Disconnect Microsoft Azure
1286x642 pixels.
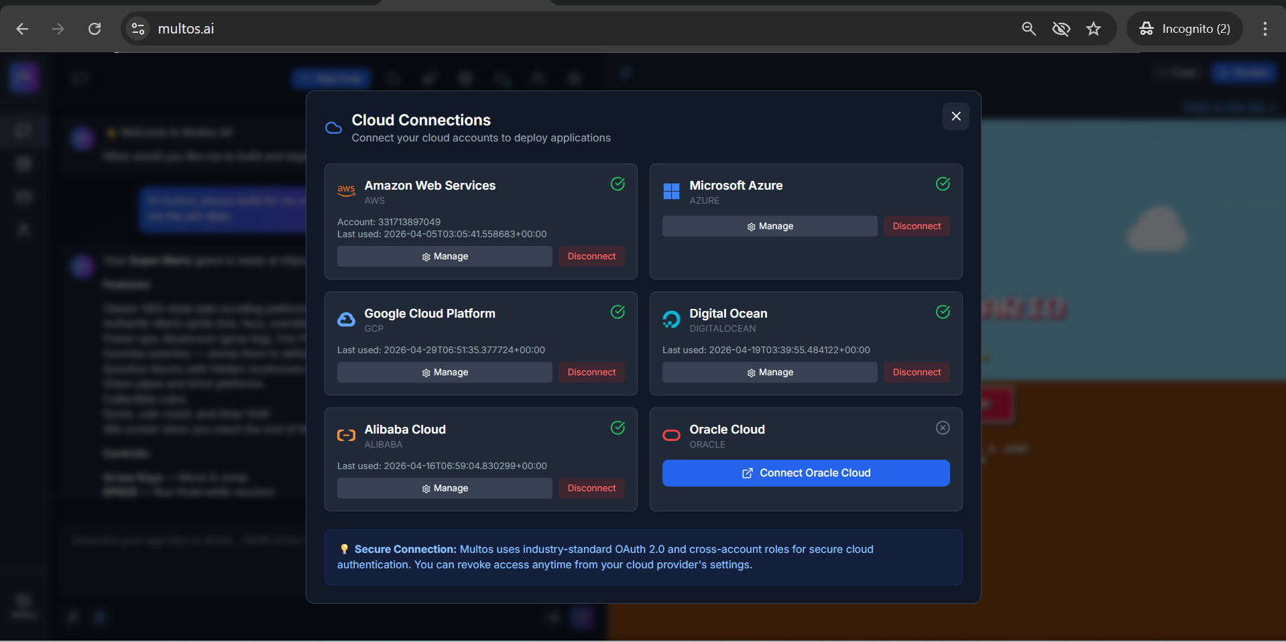click(917, 227)
